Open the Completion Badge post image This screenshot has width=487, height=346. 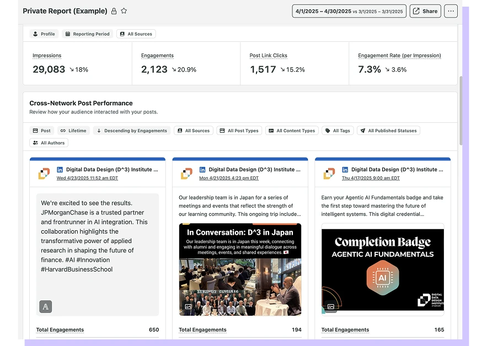[x=383, y=269]
